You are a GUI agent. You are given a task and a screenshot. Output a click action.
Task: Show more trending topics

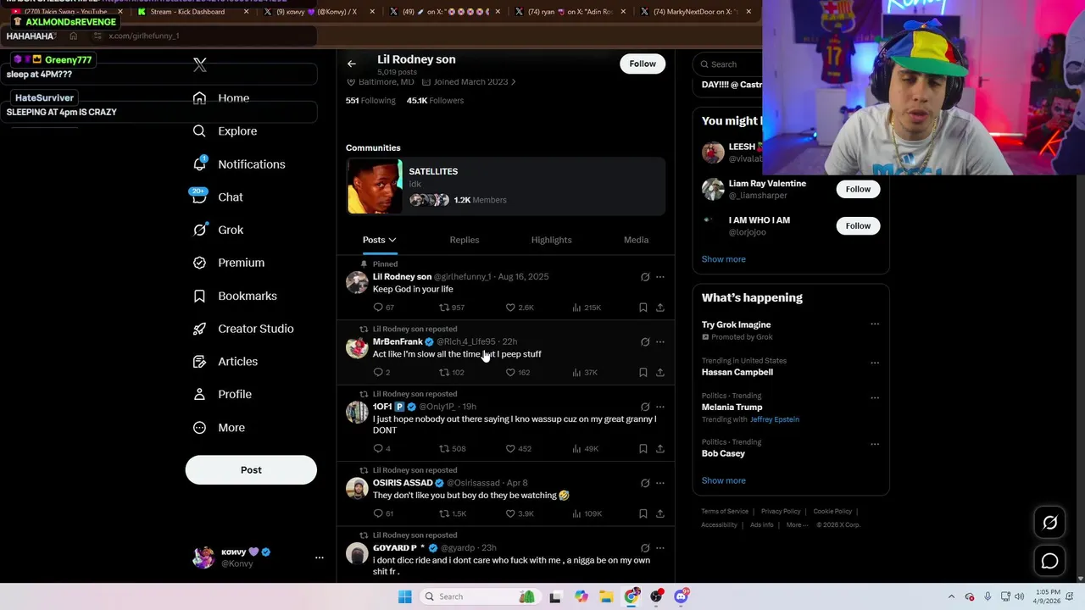click(x=723, y=481)
